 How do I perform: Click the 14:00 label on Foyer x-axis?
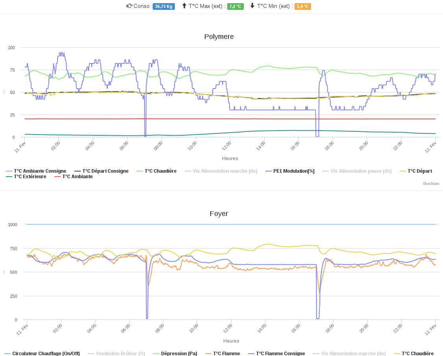pyautogui.click(x=261, y=328)
